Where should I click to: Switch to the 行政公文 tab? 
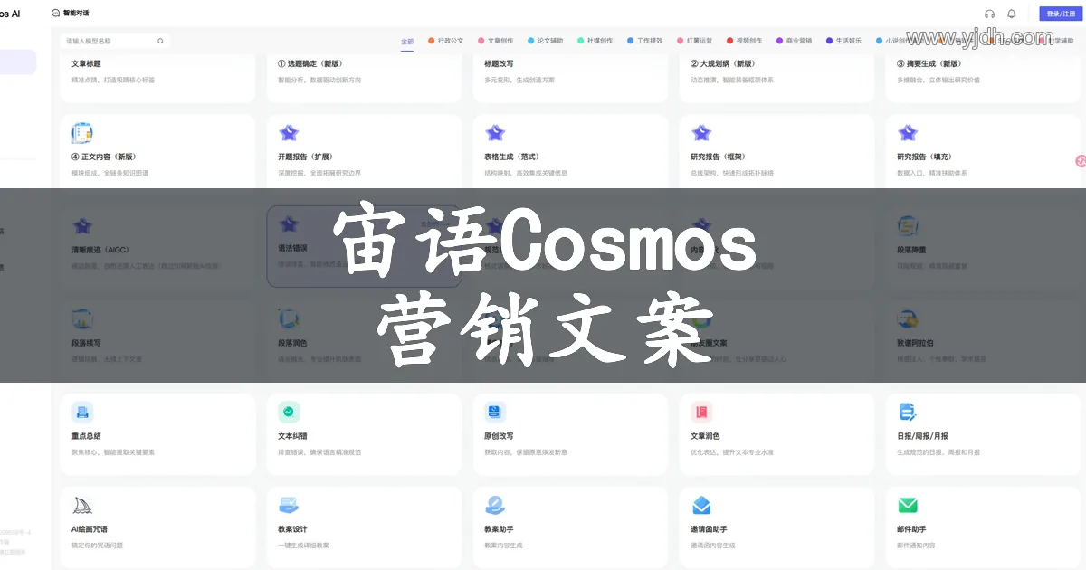[445, 41]
